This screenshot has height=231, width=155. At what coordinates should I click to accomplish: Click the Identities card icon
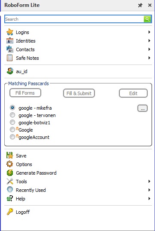point(10,41)
